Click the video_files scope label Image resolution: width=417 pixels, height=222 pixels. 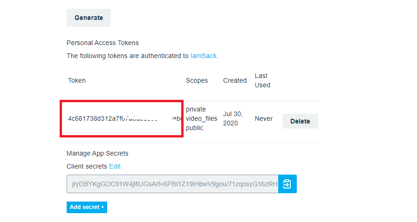point(201,118)
